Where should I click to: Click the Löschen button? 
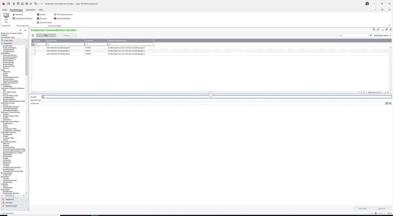[66, 35]
